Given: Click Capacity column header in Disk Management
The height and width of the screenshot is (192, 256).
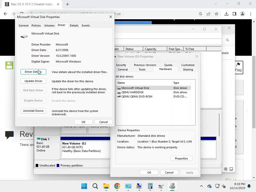Looking at the screenshot, I should [x=155, y=49].
